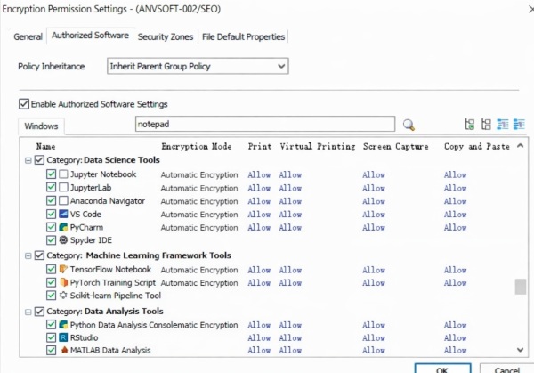Click the Cancel button
The height and width of the screenshot is (373, 534).
click(x=506, y=369)
